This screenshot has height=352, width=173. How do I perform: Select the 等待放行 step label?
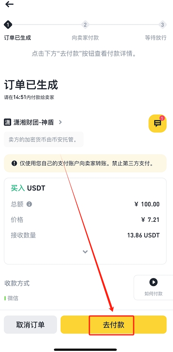tap(156, 38)
